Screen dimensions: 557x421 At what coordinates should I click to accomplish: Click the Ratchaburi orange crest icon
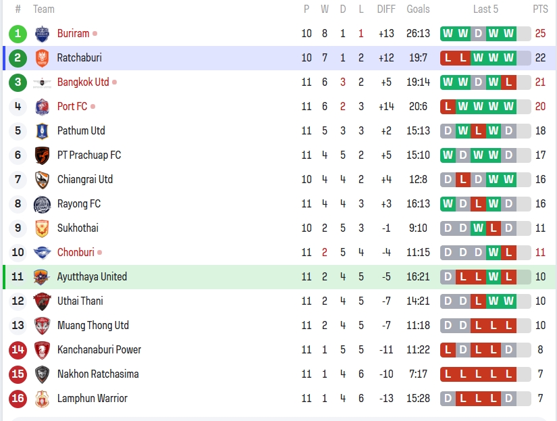tap(42, 58)
